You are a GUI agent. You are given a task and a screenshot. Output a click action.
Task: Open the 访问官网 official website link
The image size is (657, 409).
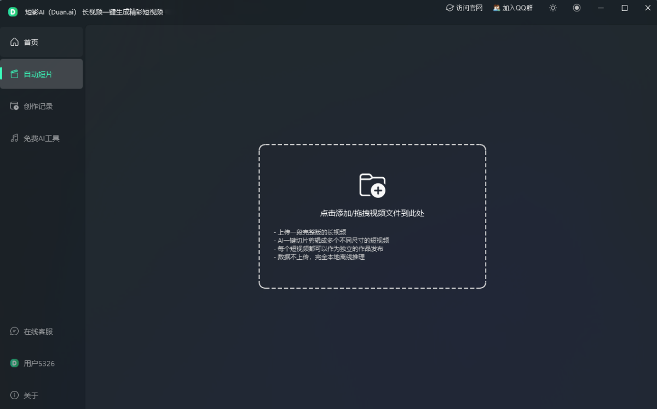[464, 8]
